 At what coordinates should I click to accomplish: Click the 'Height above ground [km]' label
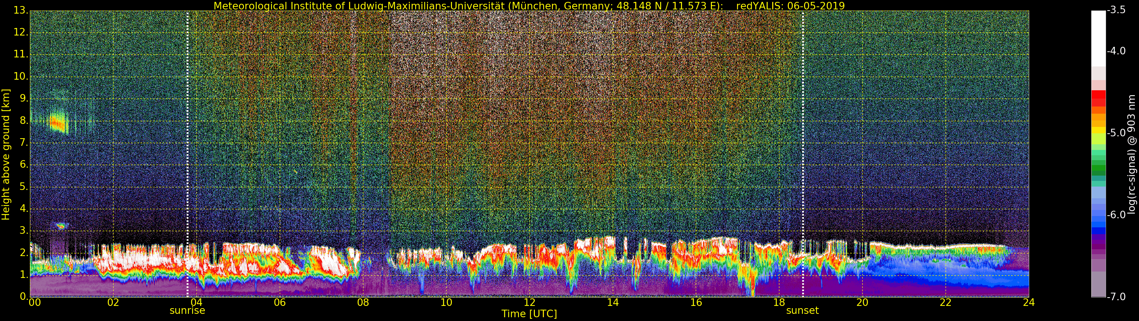click(6, 154)
